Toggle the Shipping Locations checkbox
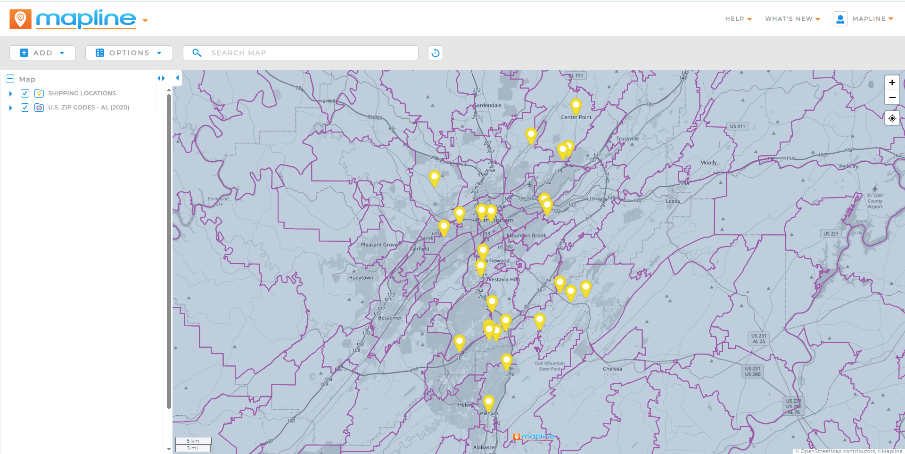 [25, 93]
